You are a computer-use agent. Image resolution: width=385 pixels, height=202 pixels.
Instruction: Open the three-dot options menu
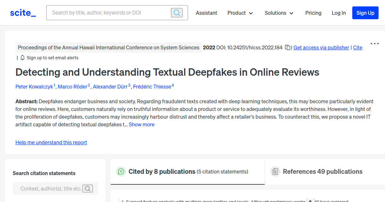[375, 44]
